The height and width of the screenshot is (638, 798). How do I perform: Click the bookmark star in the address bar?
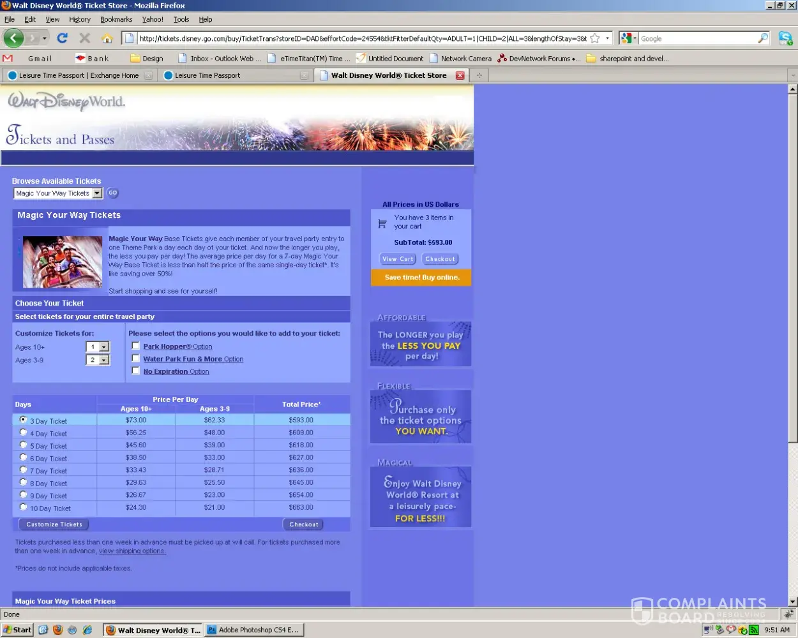pos(595,38)
